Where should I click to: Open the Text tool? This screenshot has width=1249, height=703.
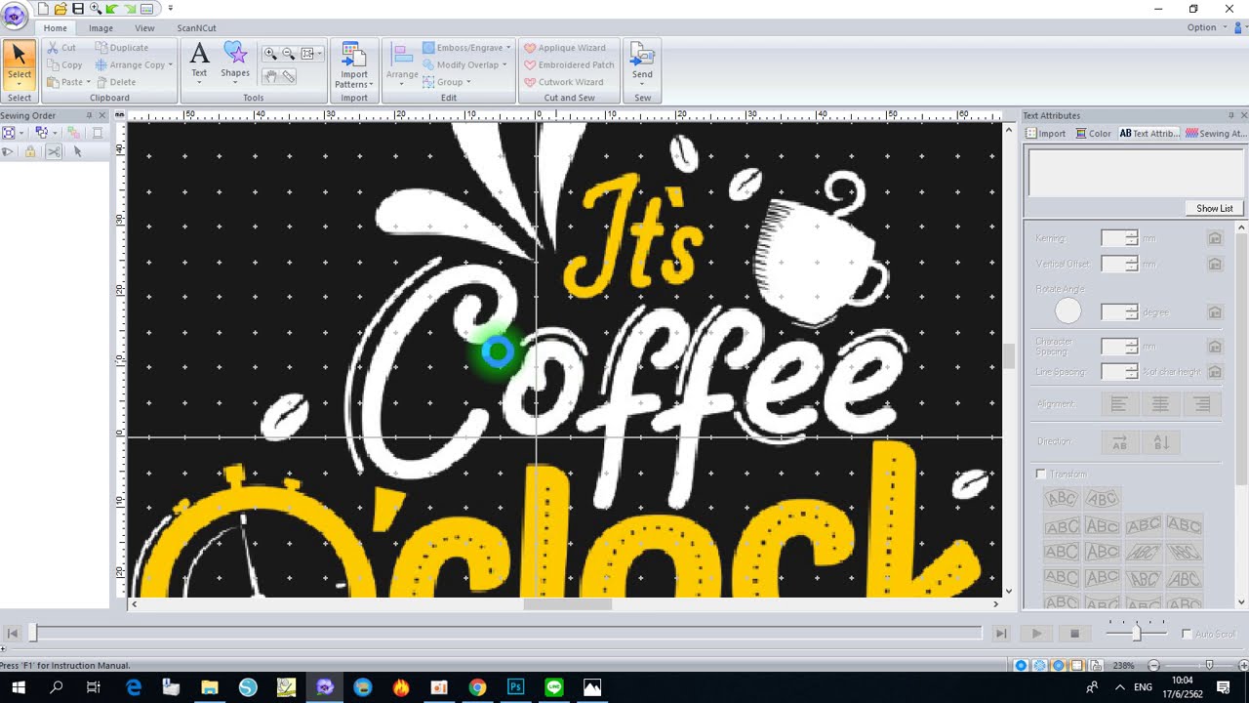point(199,62)
